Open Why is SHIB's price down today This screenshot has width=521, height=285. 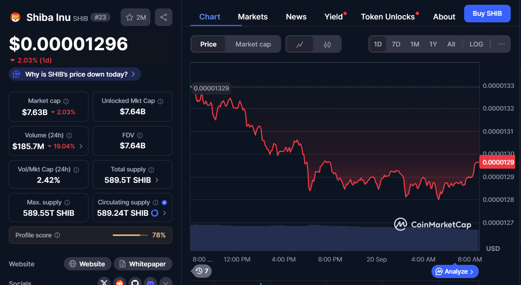point(75,74)
